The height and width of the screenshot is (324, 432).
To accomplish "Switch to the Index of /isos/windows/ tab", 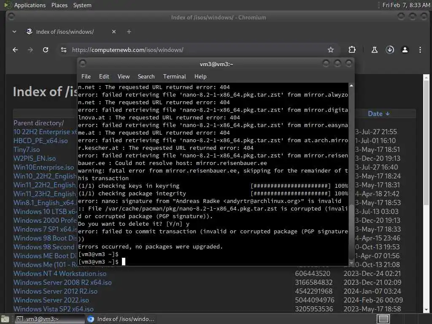I will 65,32.
